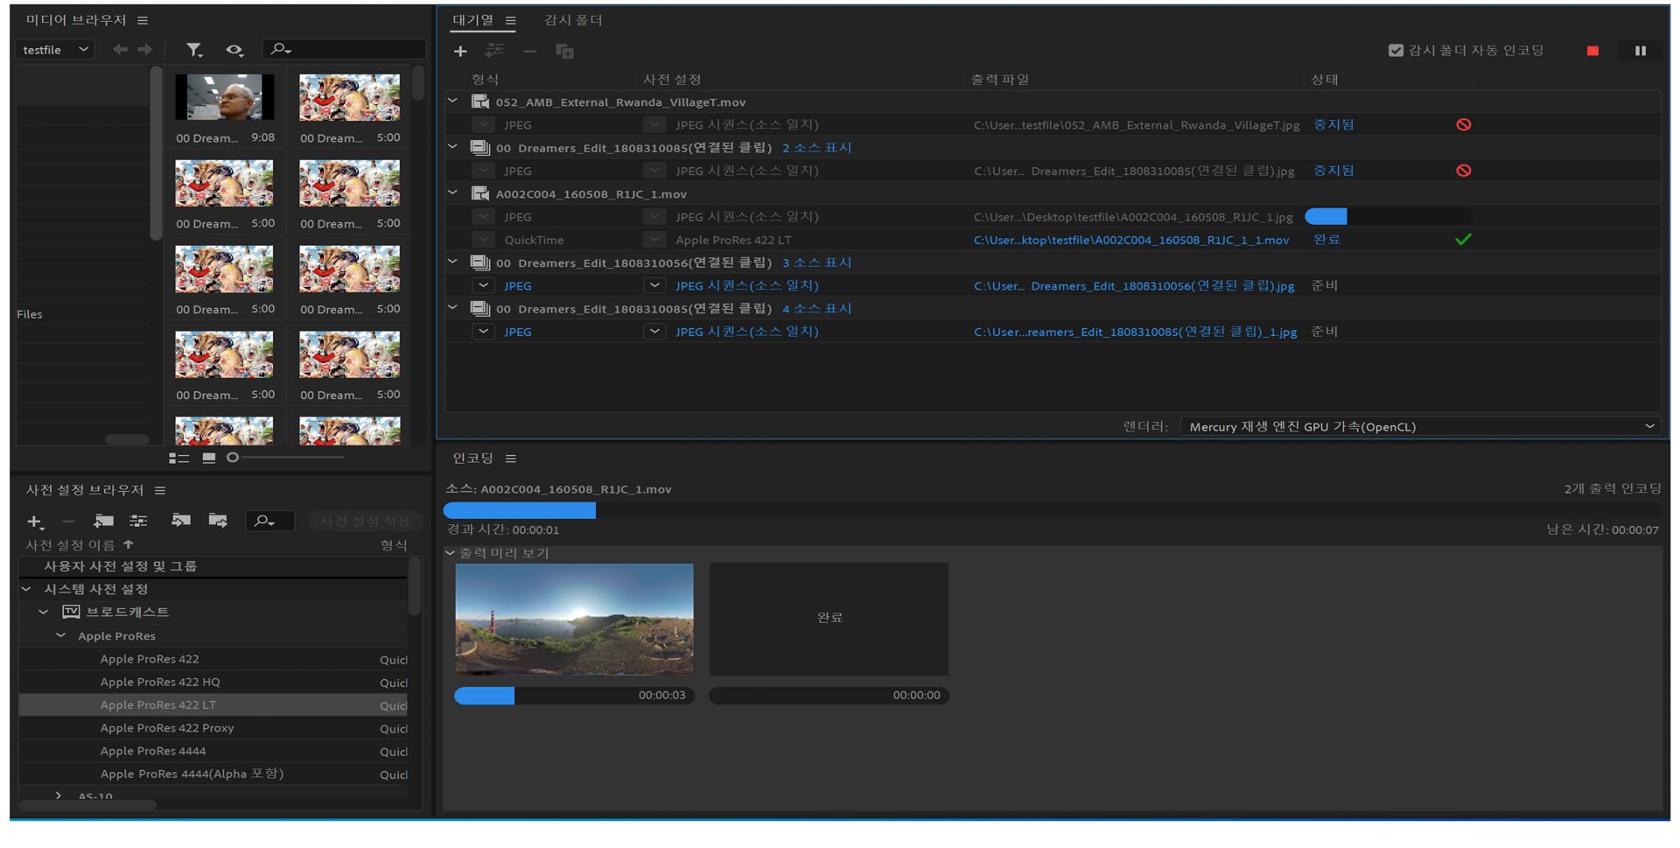Screen dimensions: 1680x848
Task: Switch media browser to list view
Action: pyautogui.click(x=178, y=458)
